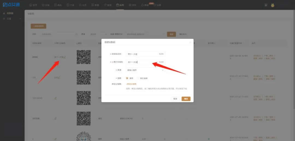
Task: Open the 数据 nav item
Action: click(x=95, y=5)
